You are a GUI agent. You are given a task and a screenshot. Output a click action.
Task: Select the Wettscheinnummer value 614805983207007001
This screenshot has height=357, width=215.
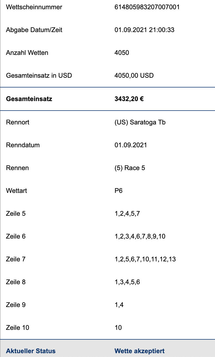[x=147, y=7]
